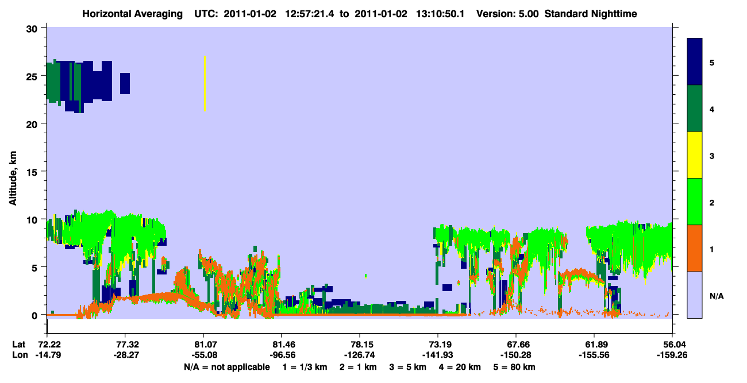
Task: Click the 'Lon' row label
Action: click(x=19, y=355)
